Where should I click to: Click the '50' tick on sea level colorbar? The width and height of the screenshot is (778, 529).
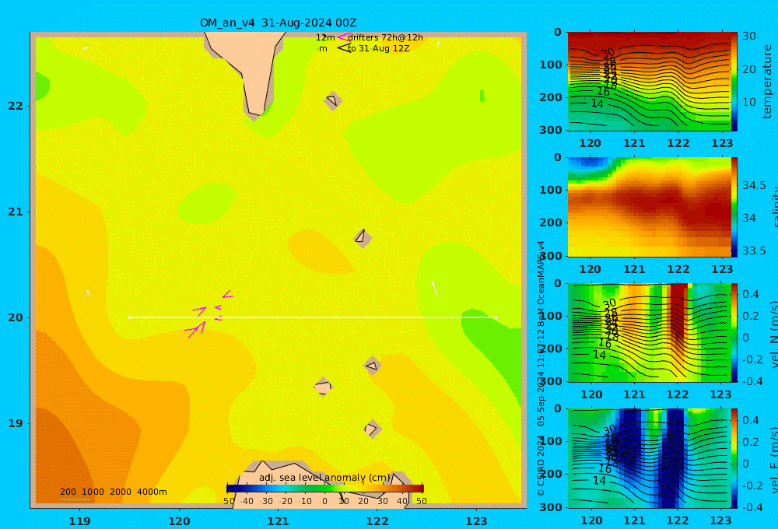421,501
